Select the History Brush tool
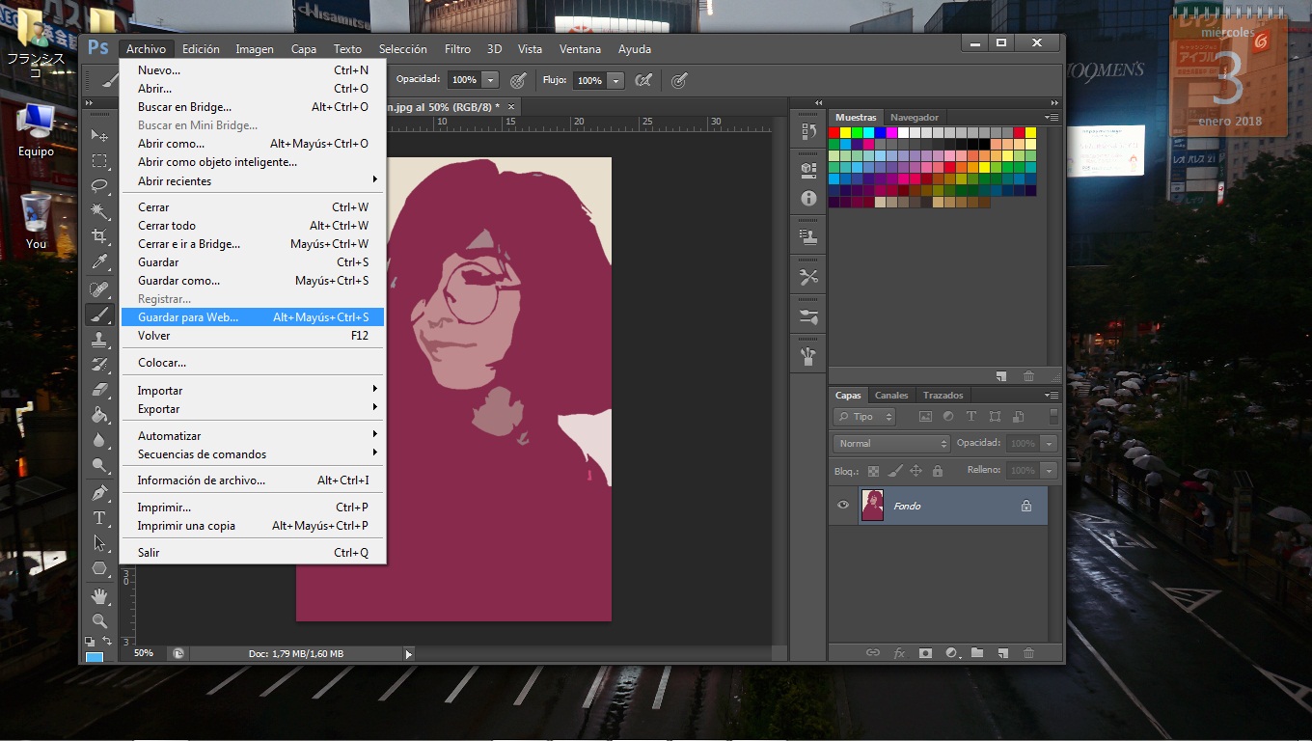 pyautogui.click(x=99, y=365)
